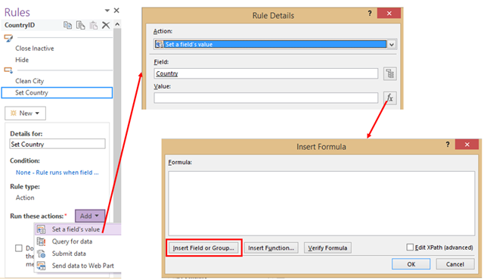
Task: Click the Copy rule icon in Rules pane
Action: click(x=67, y=25)
